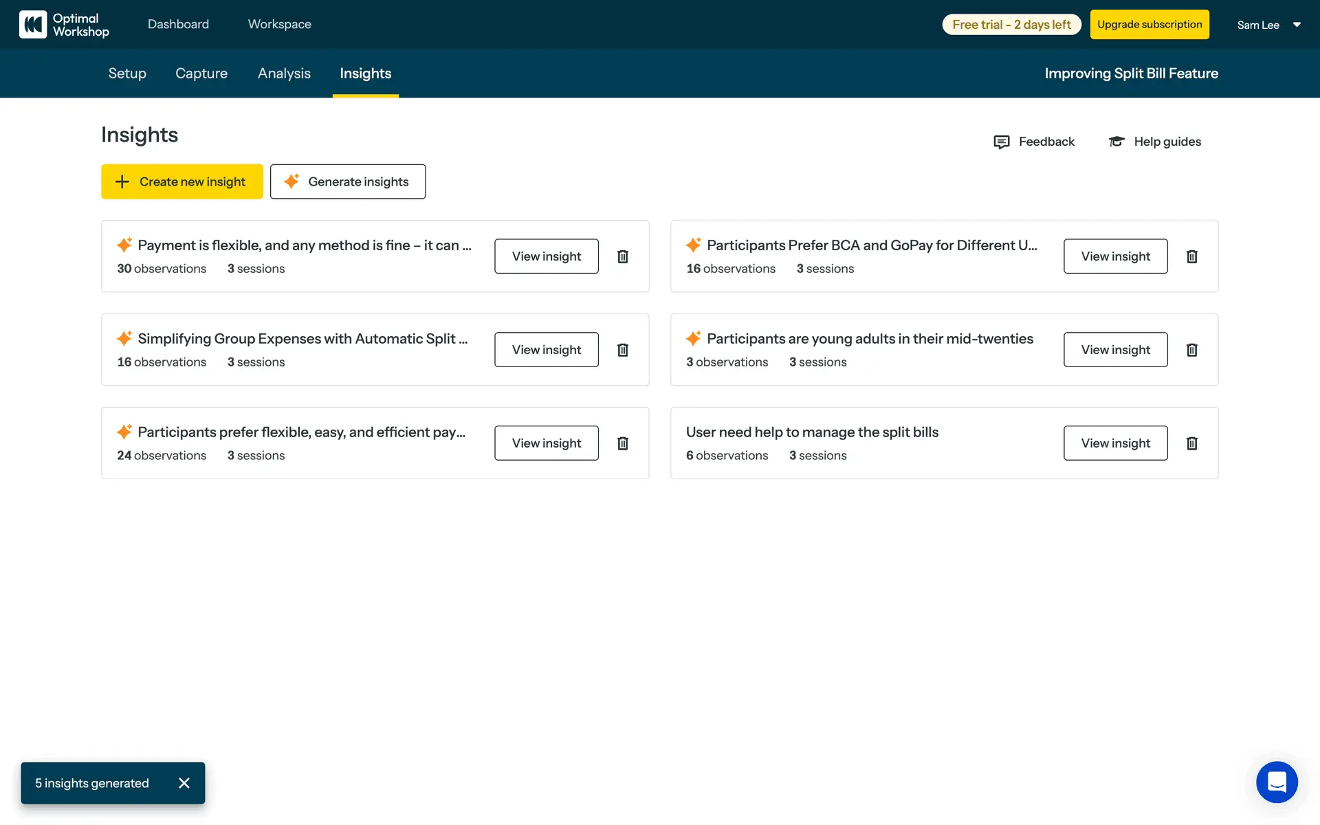Click Create new insight button
The width and height of the screenshot is (1320, 825).
182,181
